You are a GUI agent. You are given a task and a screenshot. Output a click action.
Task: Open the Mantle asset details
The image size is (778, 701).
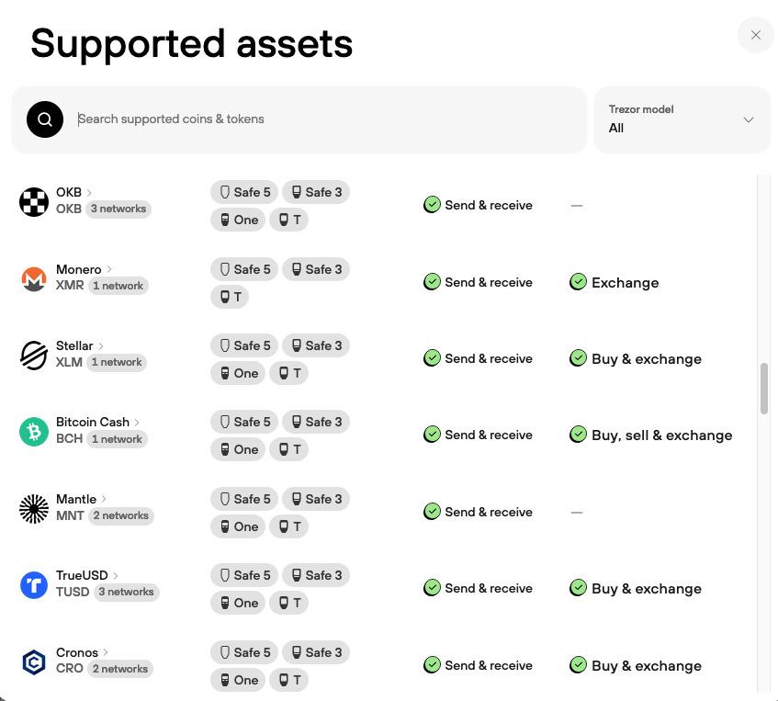pyautogui.click(x=82, y=499)
